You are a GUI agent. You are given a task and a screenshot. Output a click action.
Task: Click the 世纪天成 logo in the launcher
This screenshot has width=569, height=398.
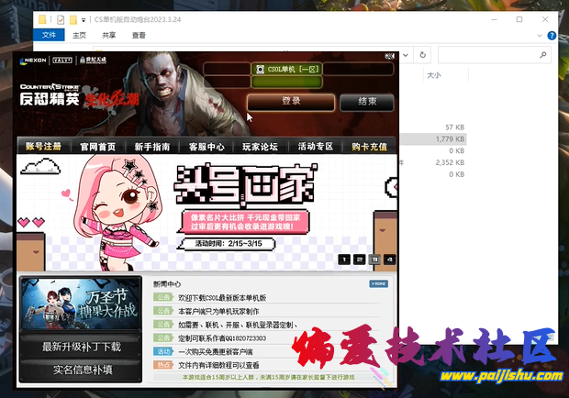[x=94, y=60]
